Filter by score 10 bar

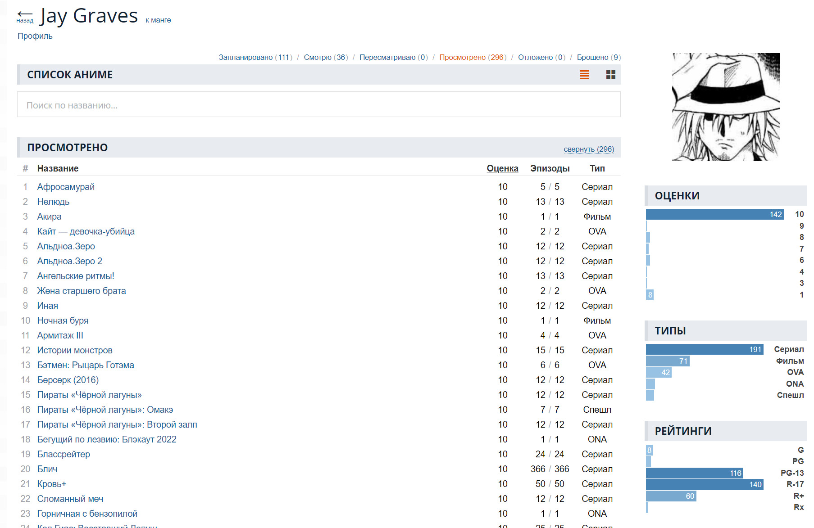pyautogui.click(x=714, y=214)
